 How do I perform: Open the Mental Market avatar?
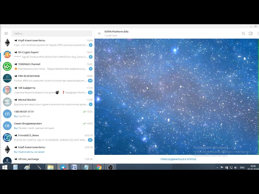[7, 102]
